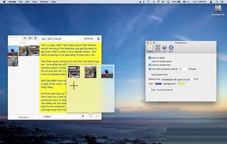Click Fonts button in Preferences
The width and height of the screenshot is (227, 144).
196,79
